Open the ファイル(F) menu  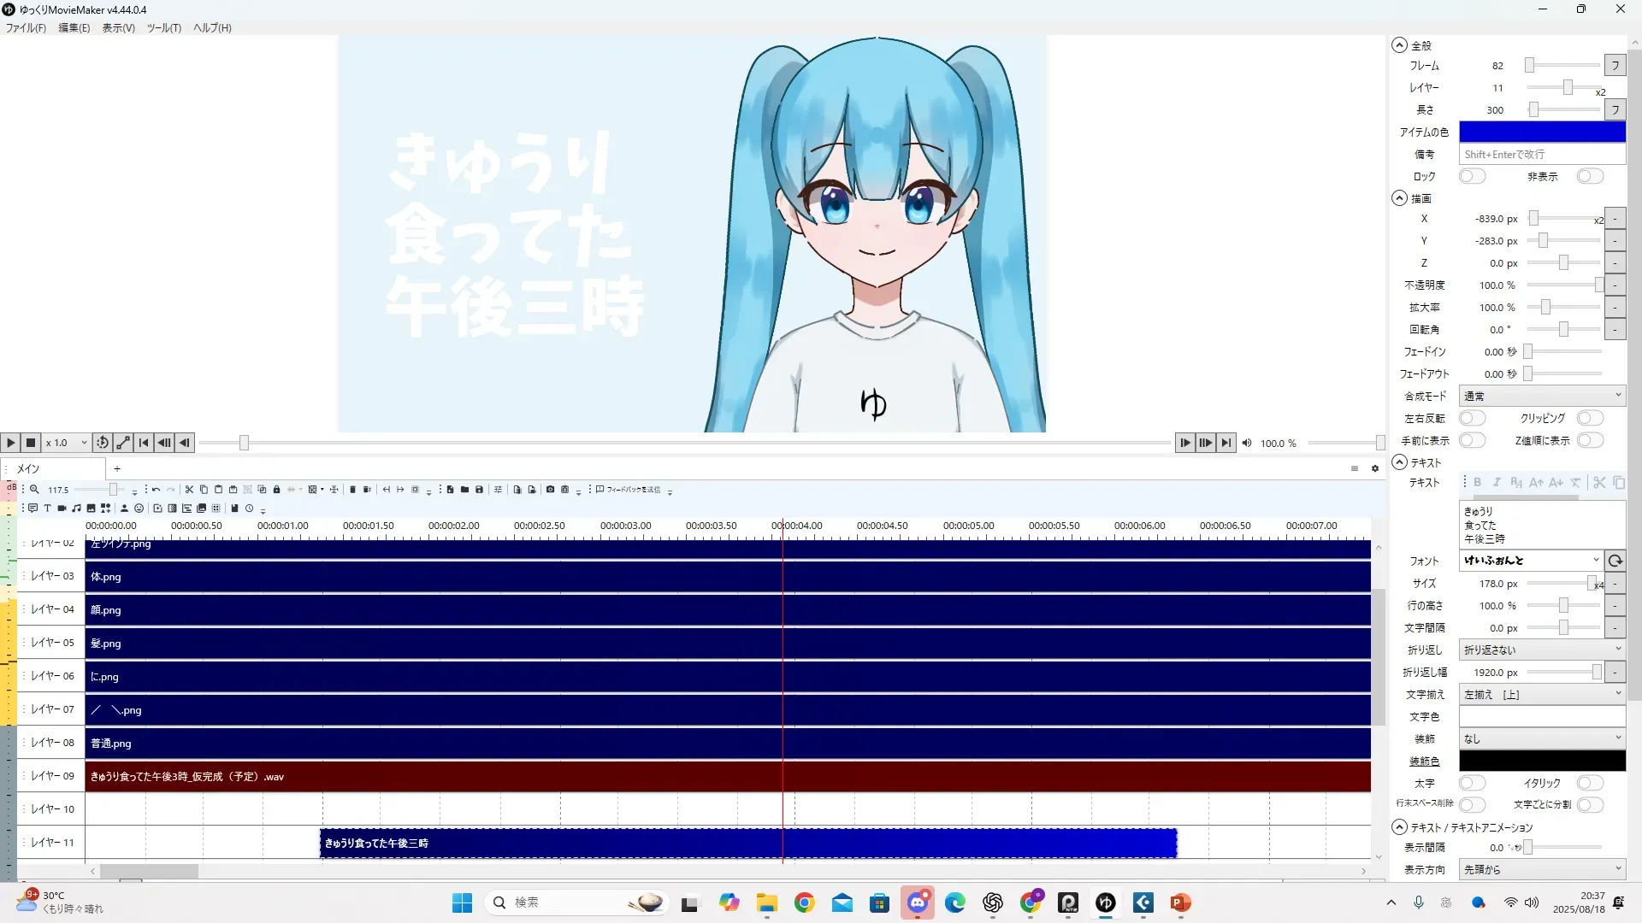26,27
